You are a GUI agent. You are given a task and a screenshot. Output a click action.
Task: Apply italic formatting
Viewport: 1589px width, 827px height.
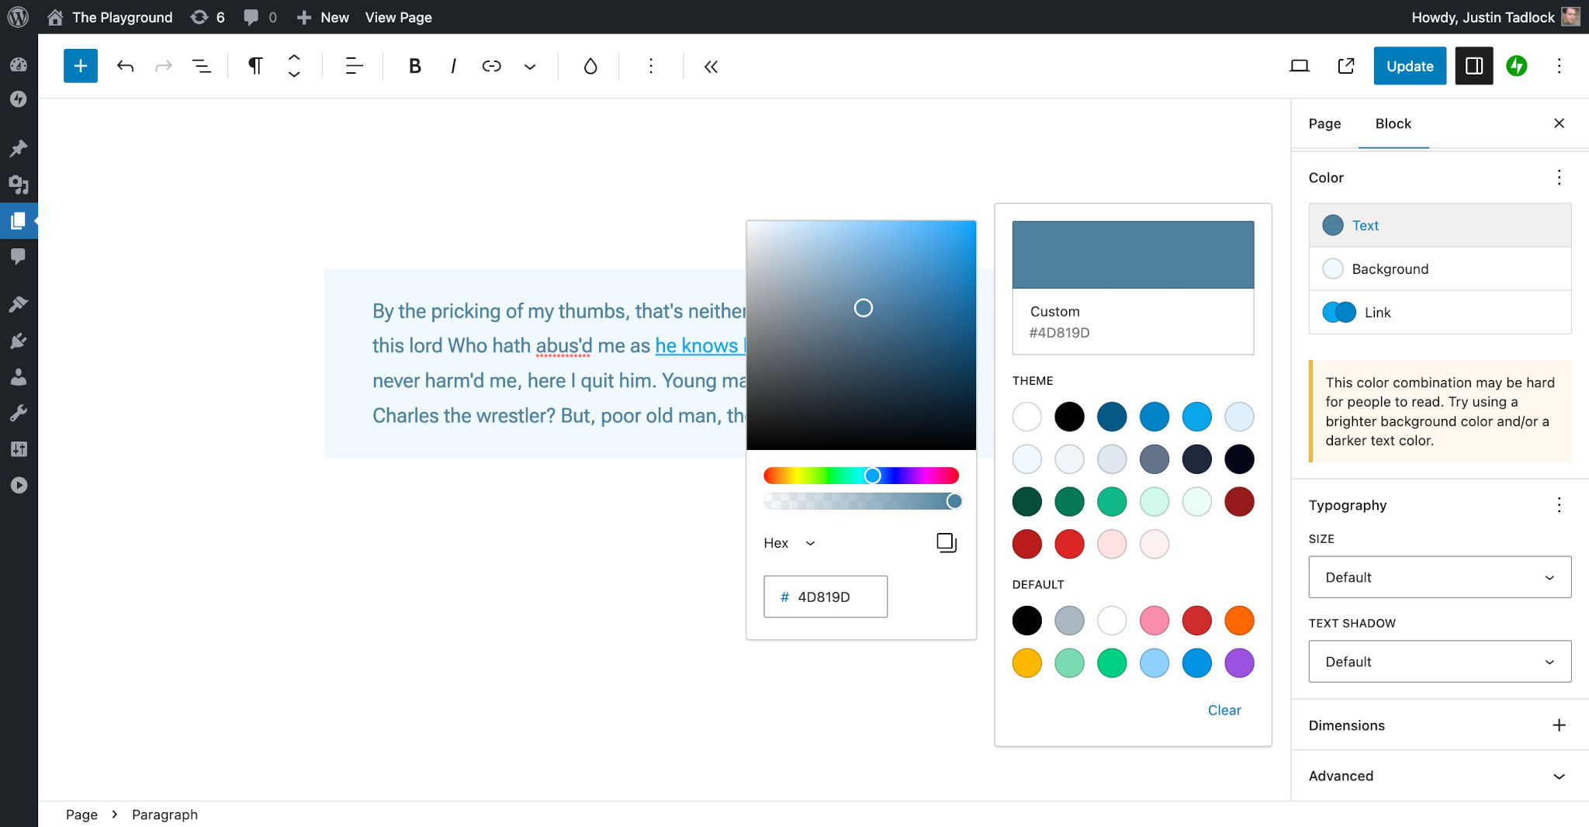point(452,66)
